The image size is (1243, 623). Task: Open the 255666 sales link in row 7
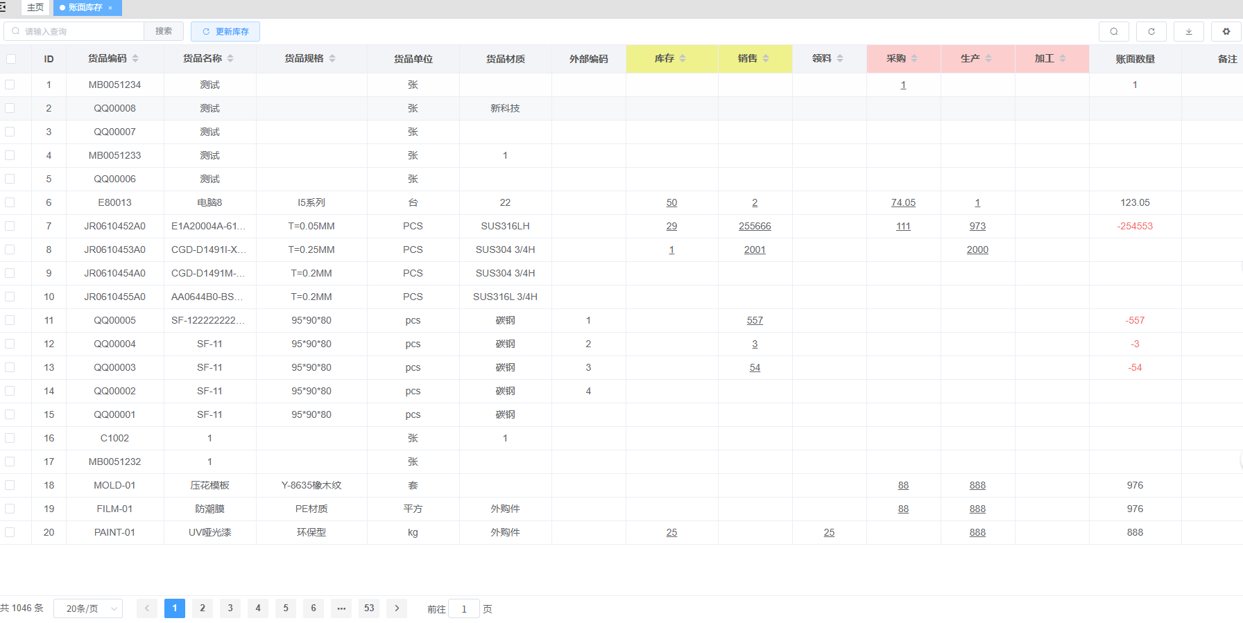[x=755, y=226]
